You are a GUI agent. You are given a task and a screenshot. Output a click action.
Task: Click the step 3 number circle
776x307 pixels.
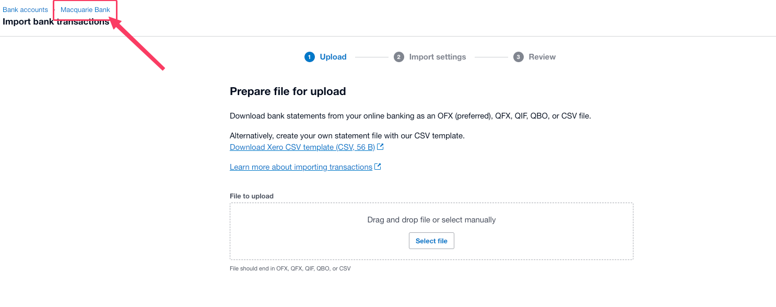(x=519, y=57)
